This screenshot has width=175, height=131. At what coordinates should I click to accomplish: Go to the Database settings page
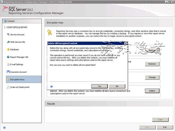15,49
